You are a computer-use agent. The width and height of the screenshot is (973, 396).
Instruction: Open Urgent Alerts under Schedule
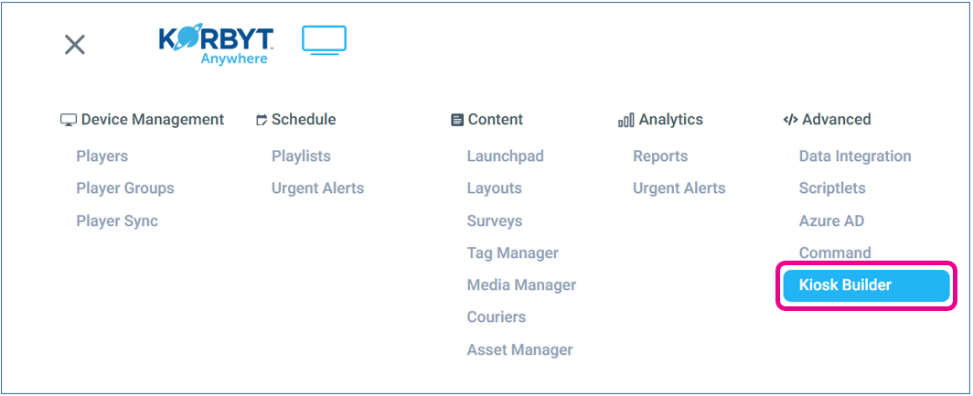click(317, 188)
